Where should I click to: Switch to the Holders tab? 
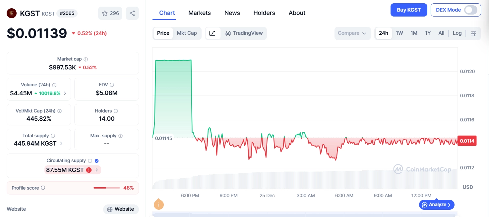click(x=264, y=13)
